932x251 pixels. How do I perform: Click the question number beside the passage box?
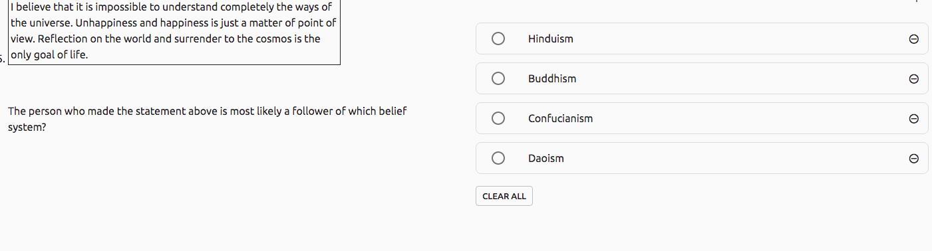3,59
